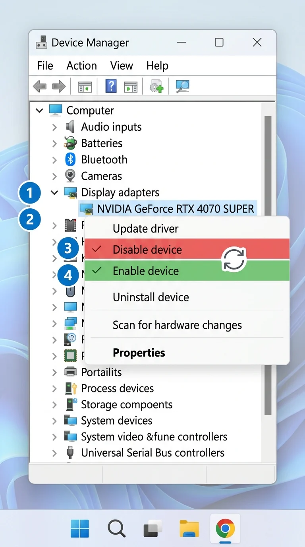Click the Forward arrow in the toolbar
The width and height of the screenshot is (305, 547).
[59, 86]
